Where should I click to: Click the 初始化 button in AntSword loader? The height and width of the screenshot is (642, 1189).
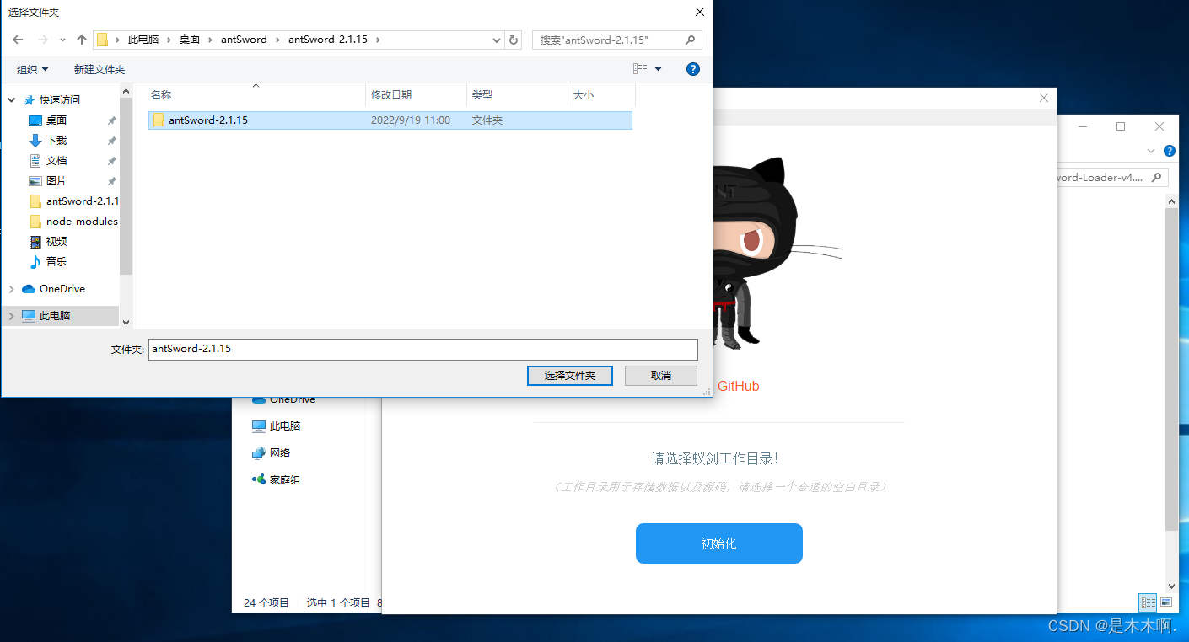point(719,543)
